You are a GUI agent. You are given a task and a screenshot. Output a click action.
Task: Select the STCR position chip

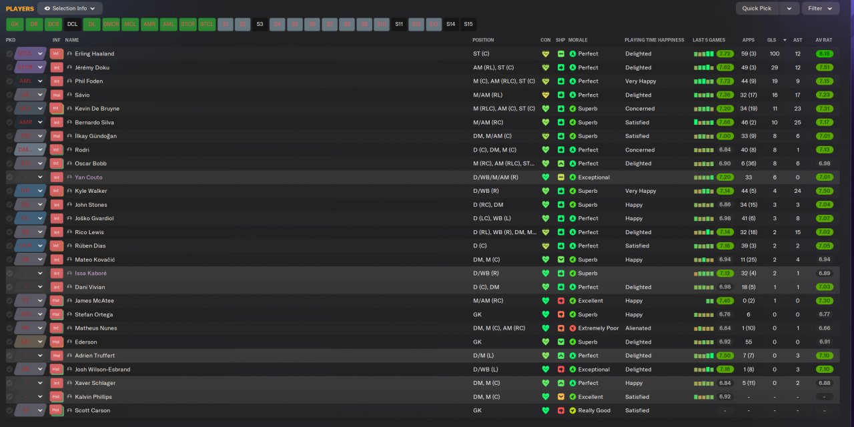point(188,24)
